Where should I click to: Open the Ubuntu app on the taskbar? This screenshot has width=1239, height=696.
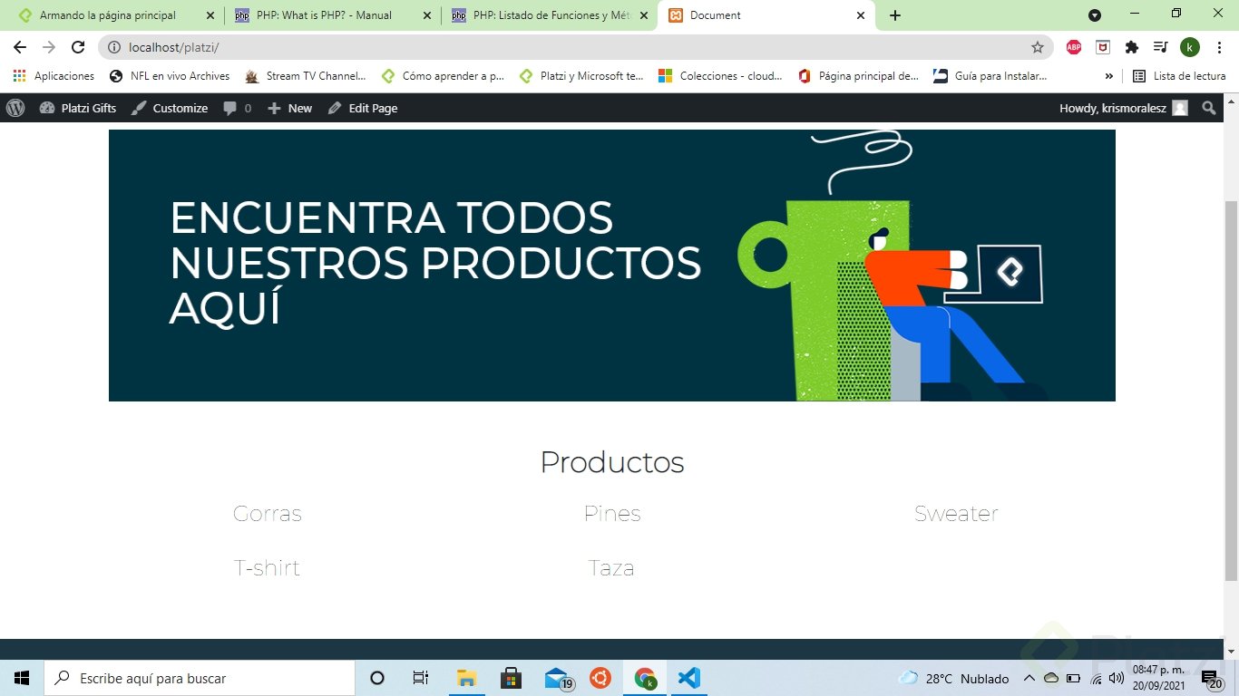pos(600,678)
